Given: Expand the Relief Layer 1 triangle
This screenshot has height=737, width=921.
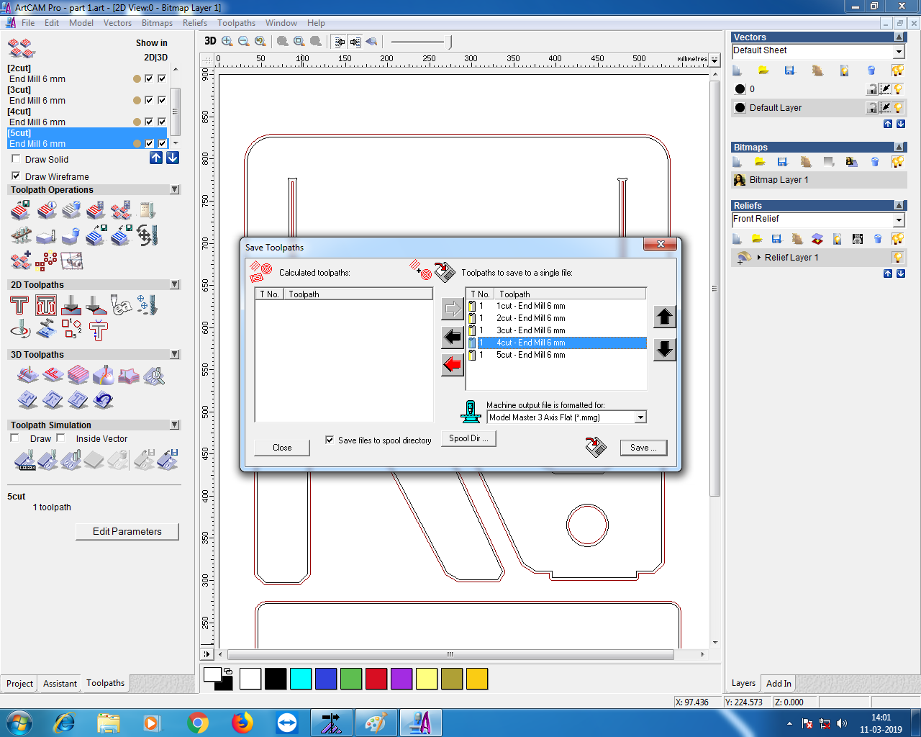Looking at the screenshot, I should point(759,257).
